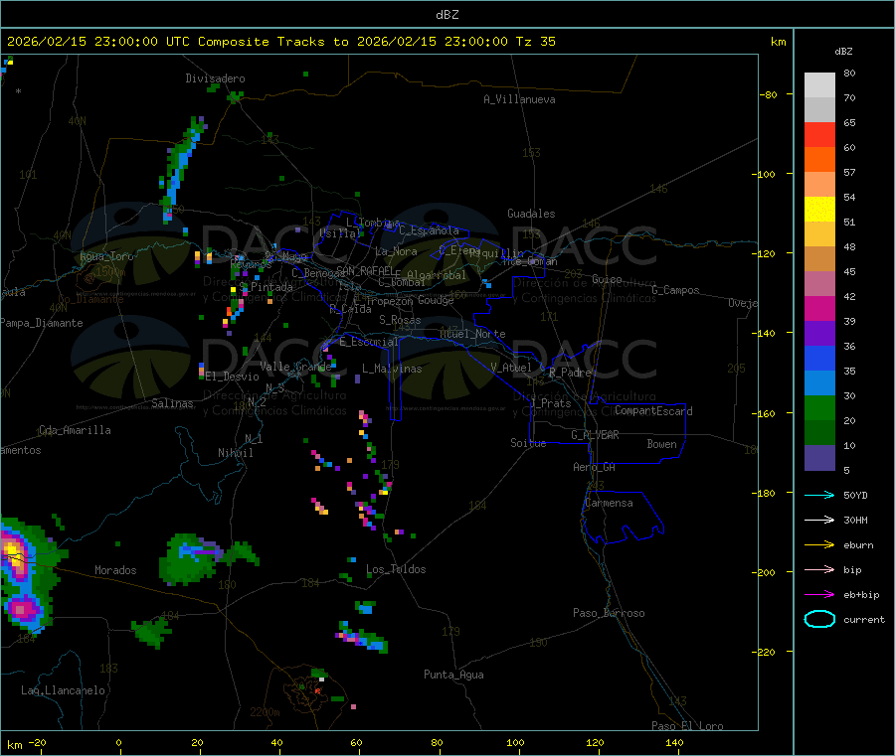The image size is (895, 756).
Task: Click the white 30HM track arrow in legend
Action: [x=819, y=520]
